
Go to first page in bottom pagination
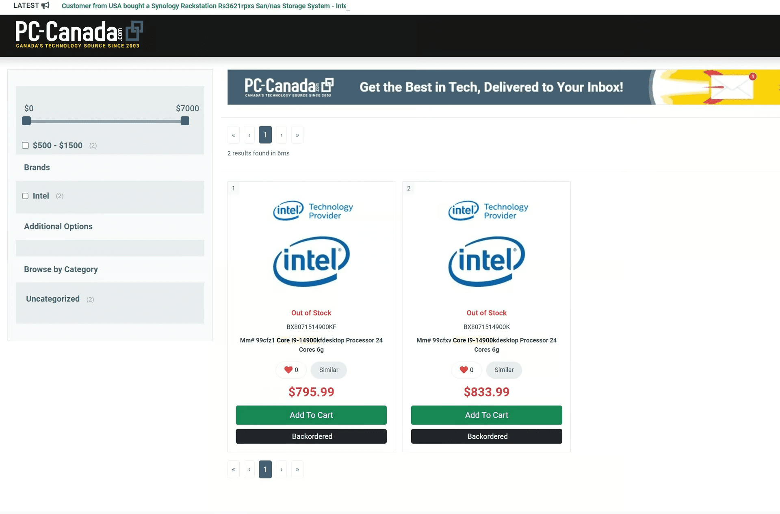pyautogui.click(x=233, y=470)
